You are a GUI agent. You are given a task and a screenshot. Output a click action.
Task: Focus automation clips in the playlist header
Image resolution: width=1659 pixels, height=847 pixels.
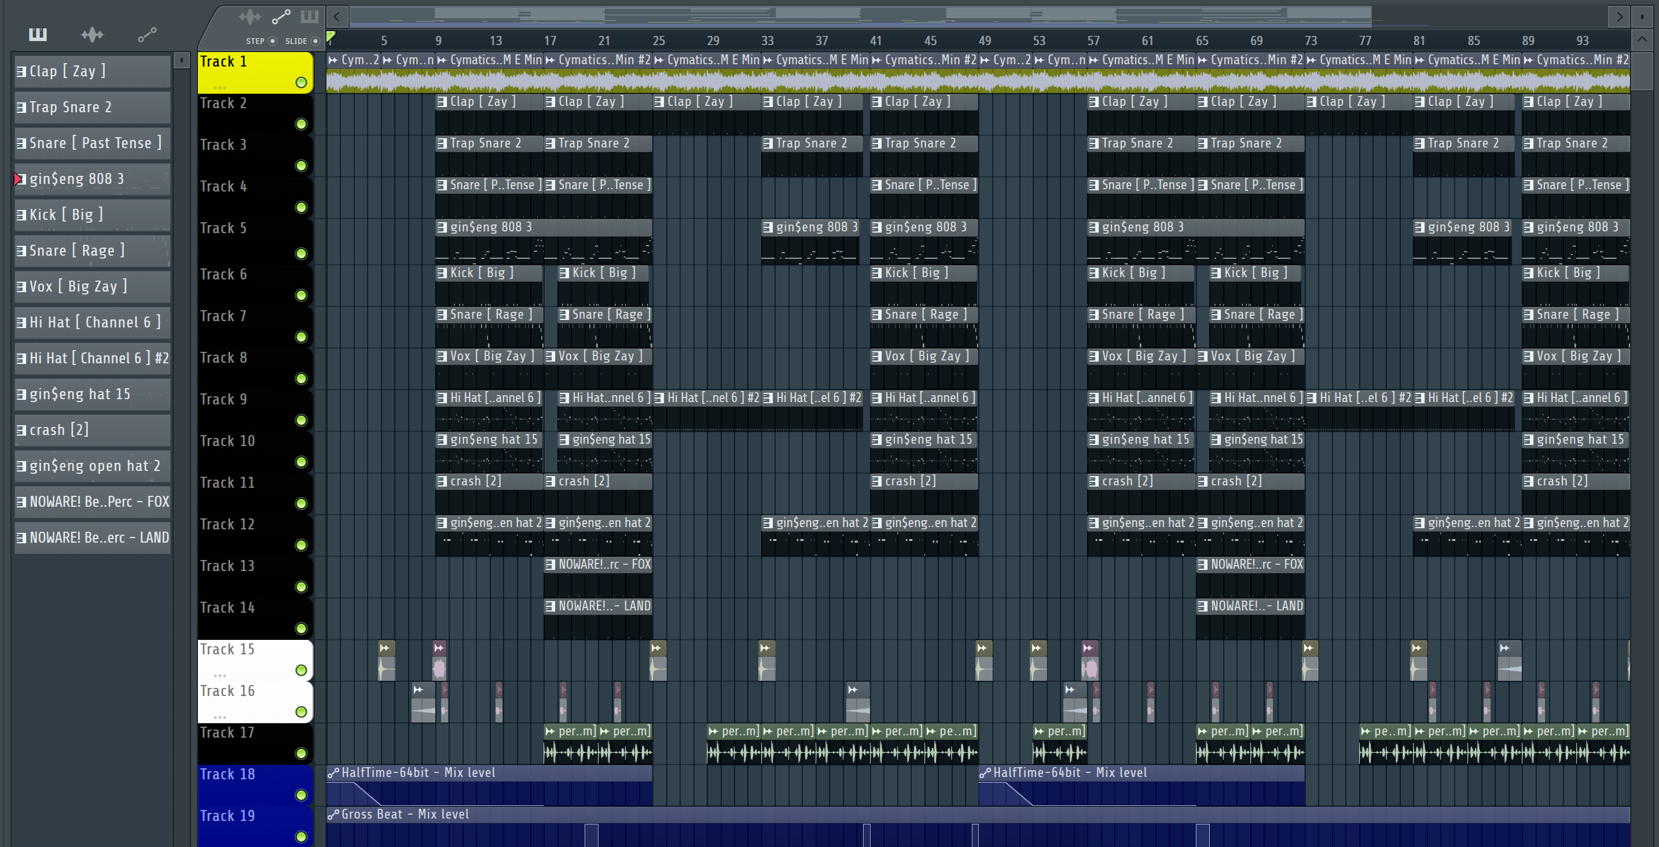click(281, 16)
